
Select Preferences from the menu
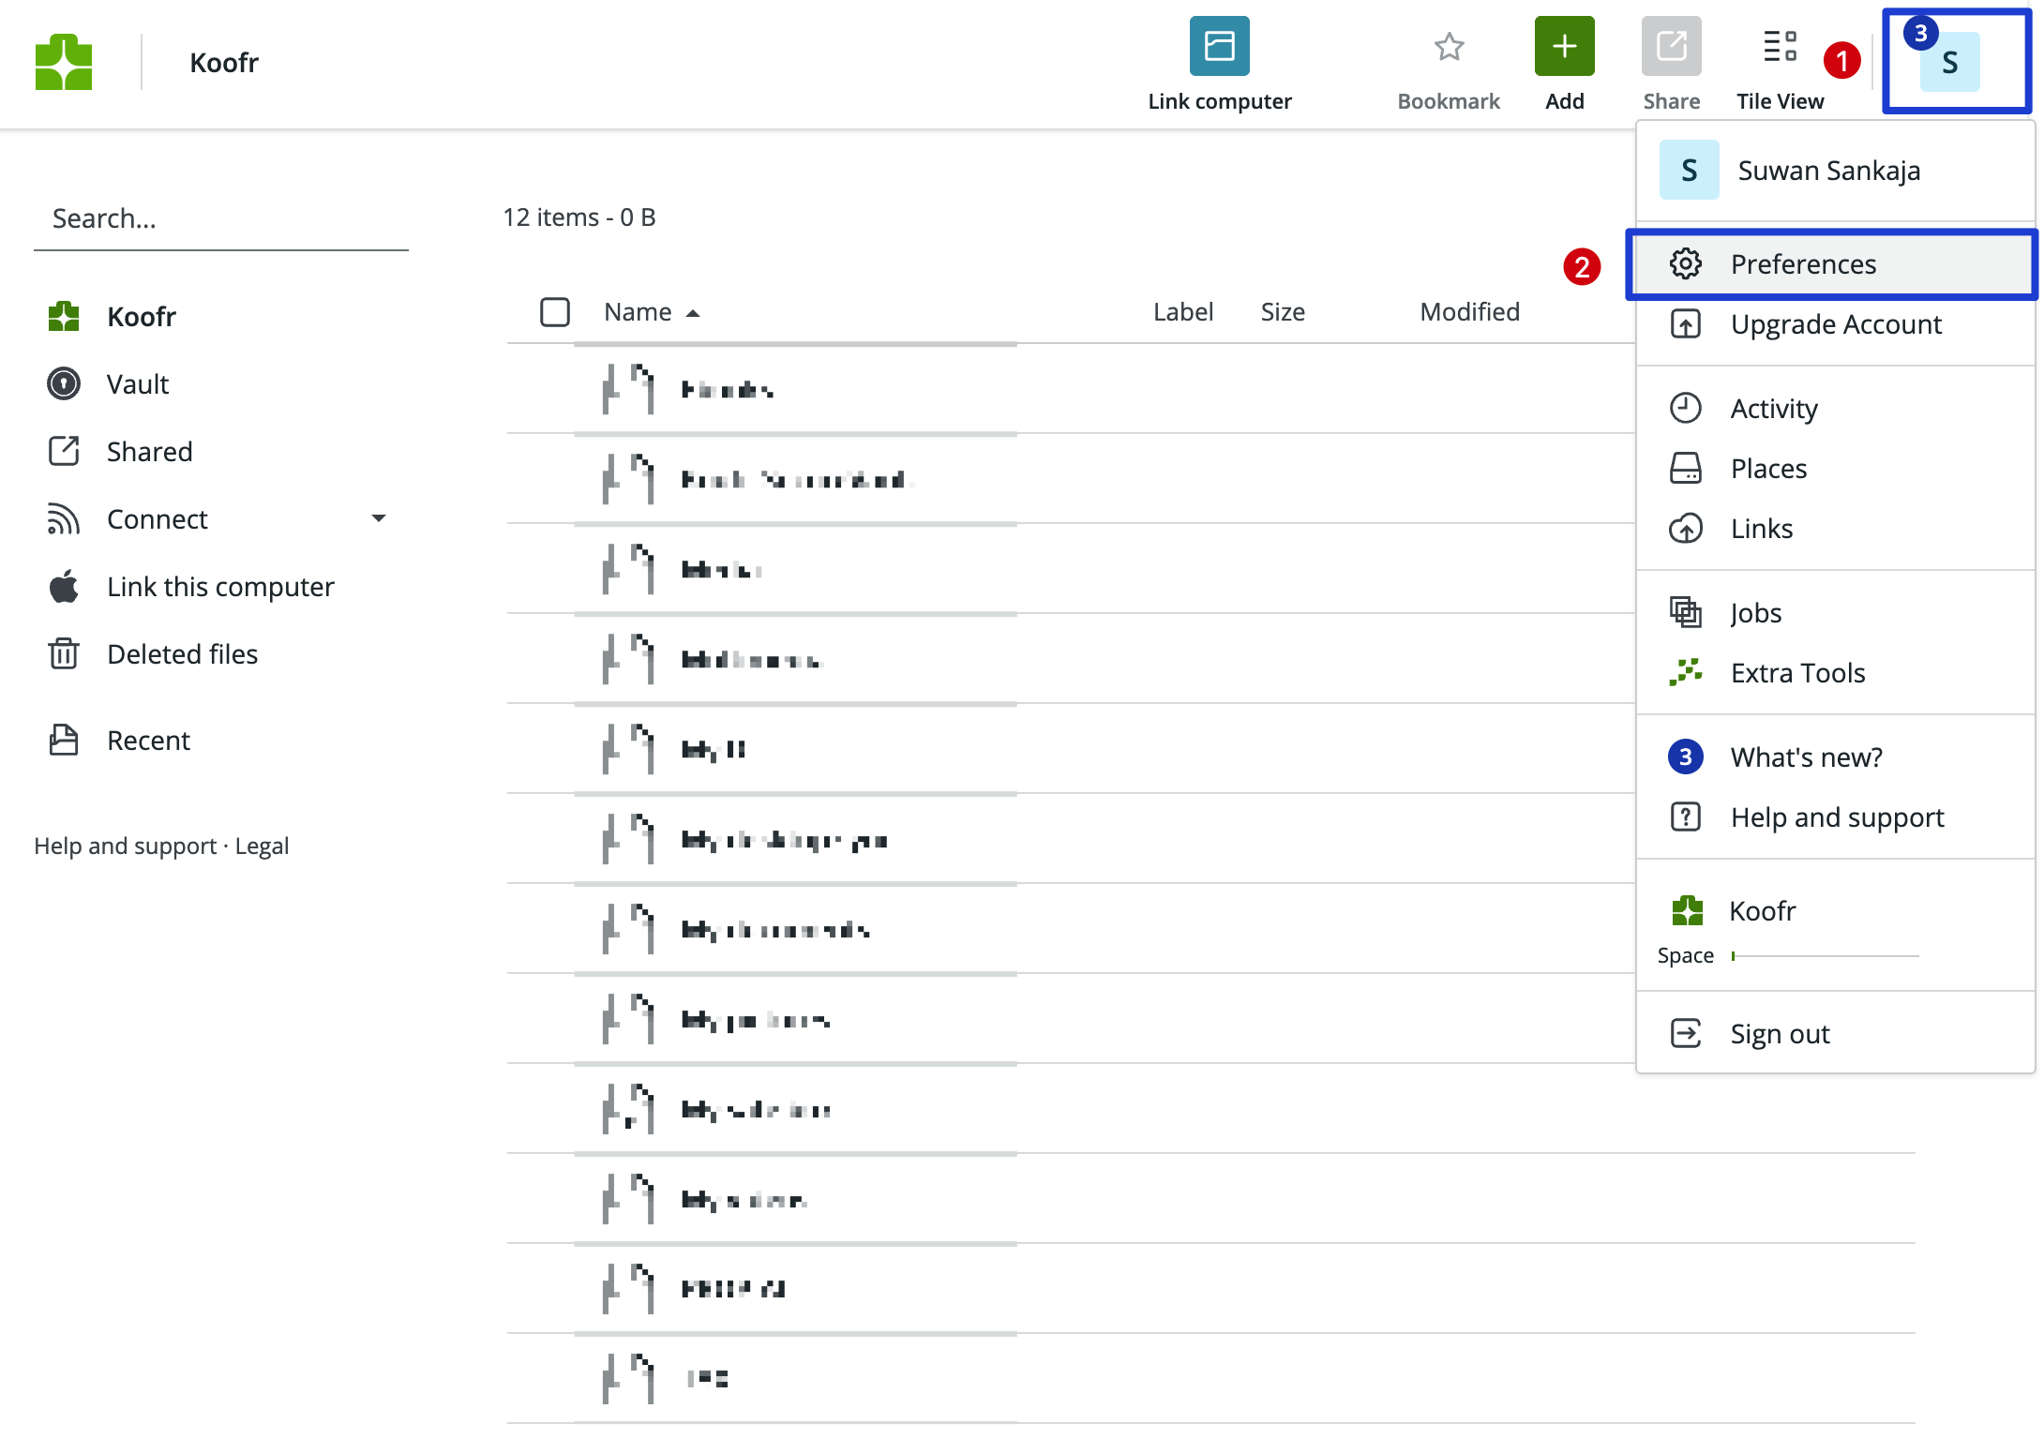pos(1802,263)
